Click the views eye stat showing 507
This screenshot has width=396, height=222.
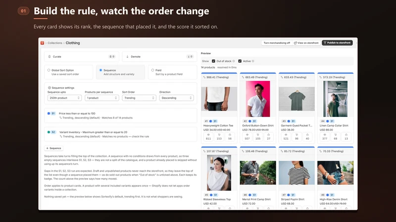pos(247,137)
